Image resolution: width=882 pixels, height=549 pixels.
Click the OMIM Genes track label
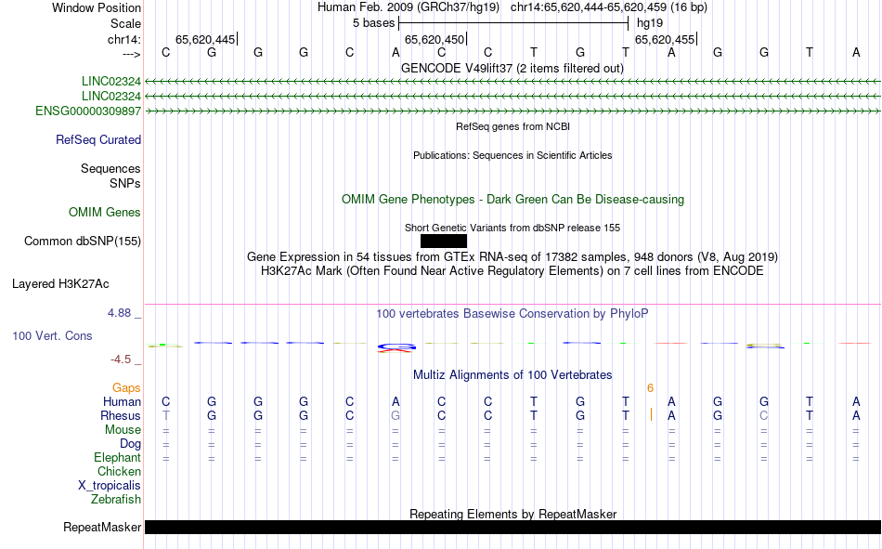(104, 213)
